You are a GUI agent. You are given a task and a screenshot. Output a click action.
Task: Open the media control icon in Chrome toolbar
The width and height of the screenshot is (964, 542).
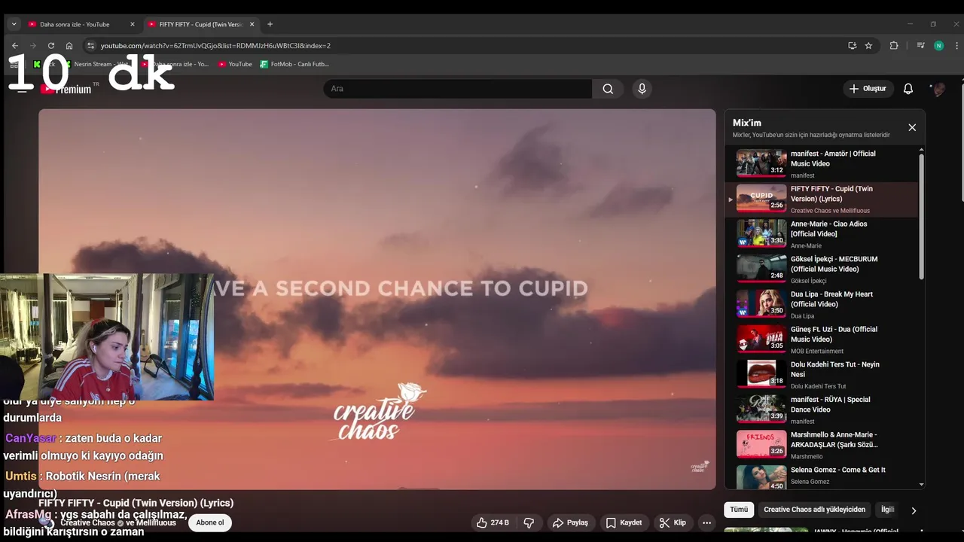920,45
